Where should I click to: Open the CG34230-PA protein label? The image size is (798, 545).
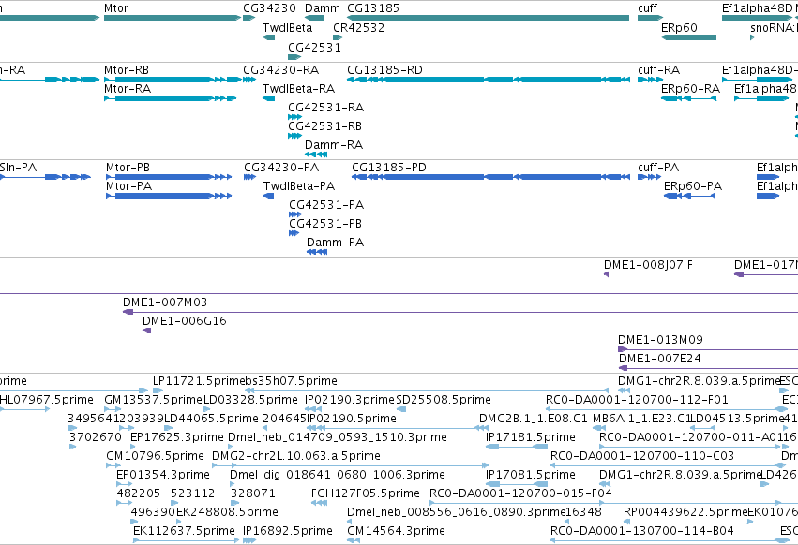281,168
